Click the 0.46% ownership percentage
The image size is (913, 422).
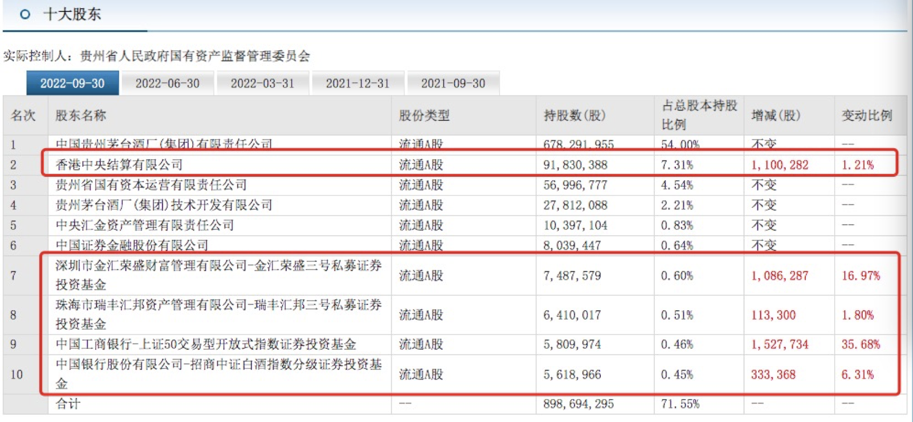coord(677,344)
